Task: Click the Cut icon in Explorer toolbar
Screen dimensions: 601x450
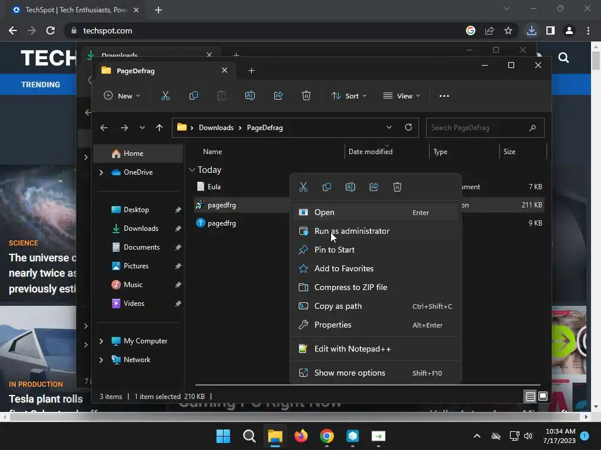Action: click(x=165, y=96)
